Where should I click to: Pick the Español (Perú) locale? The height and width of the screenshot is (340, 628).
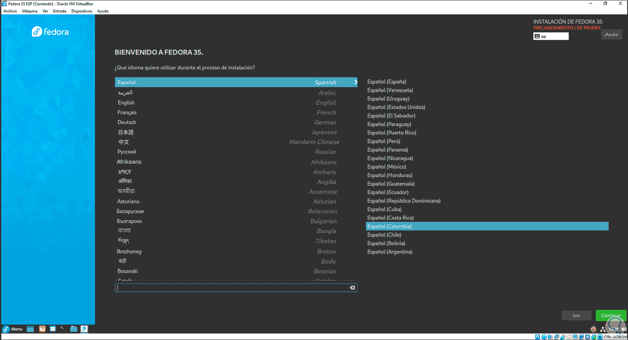487,141
